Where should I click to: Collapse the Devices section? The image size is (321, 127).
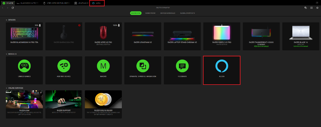pos(7,20)
